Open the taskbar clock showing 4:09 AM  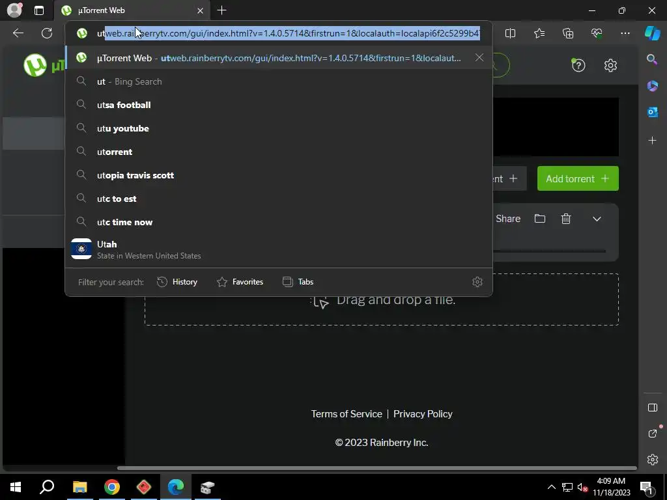point(611,487)
